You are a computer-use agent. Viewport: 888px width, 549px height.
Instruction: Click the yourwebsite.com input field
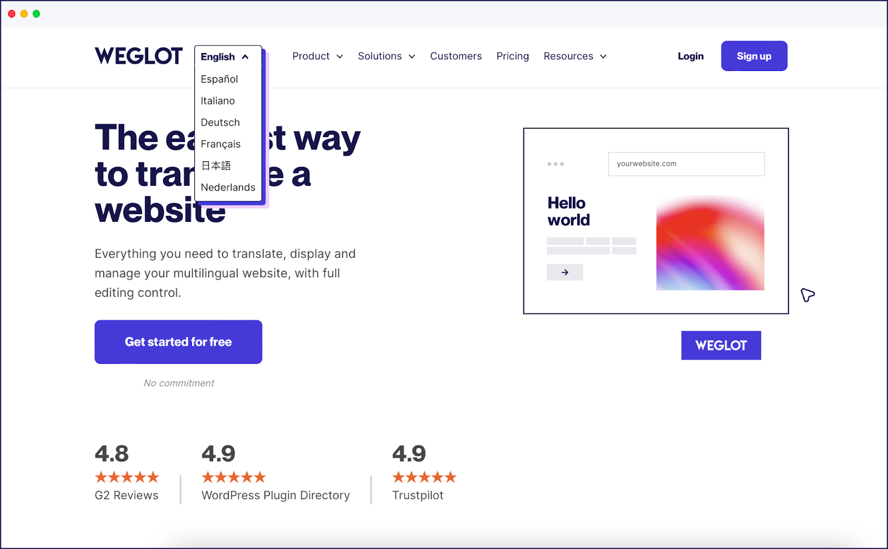tap(686, 164)
